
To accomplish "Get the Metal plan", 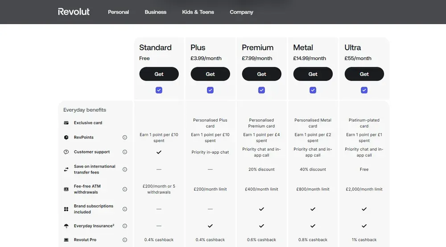I will 313,74.
